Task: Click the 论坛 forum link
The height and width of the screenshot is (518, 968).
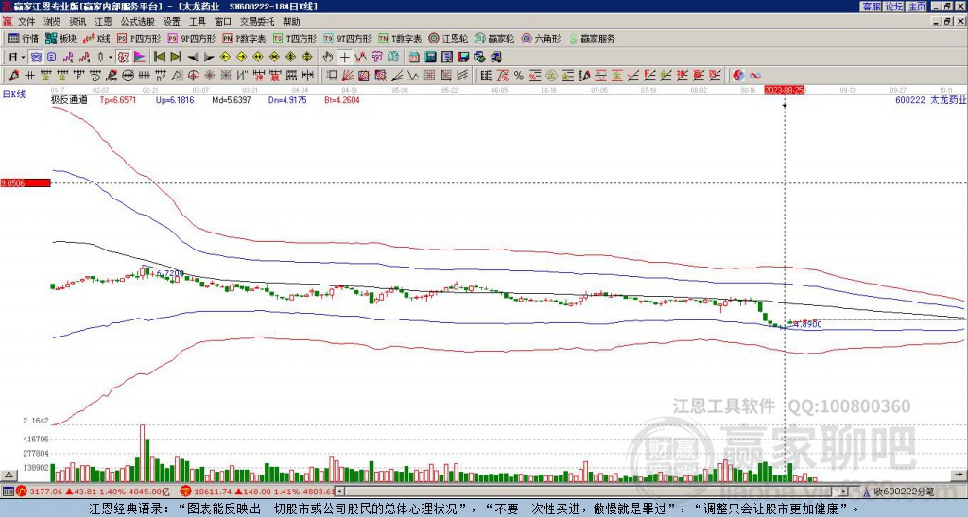Action: pos(893,7)
